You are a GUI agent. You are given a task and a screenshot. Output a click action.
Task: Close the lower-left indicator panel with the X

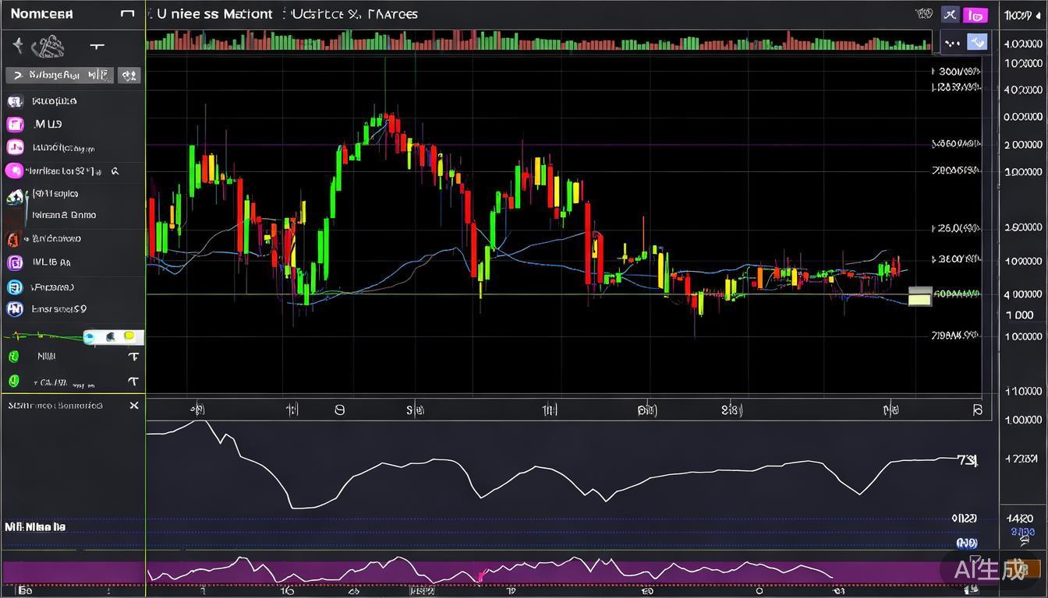point(134,406)
